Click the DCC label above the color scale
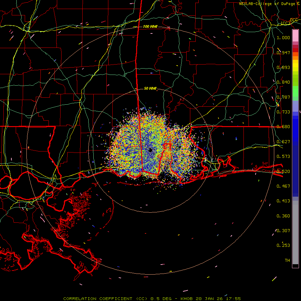 point(294,20)
